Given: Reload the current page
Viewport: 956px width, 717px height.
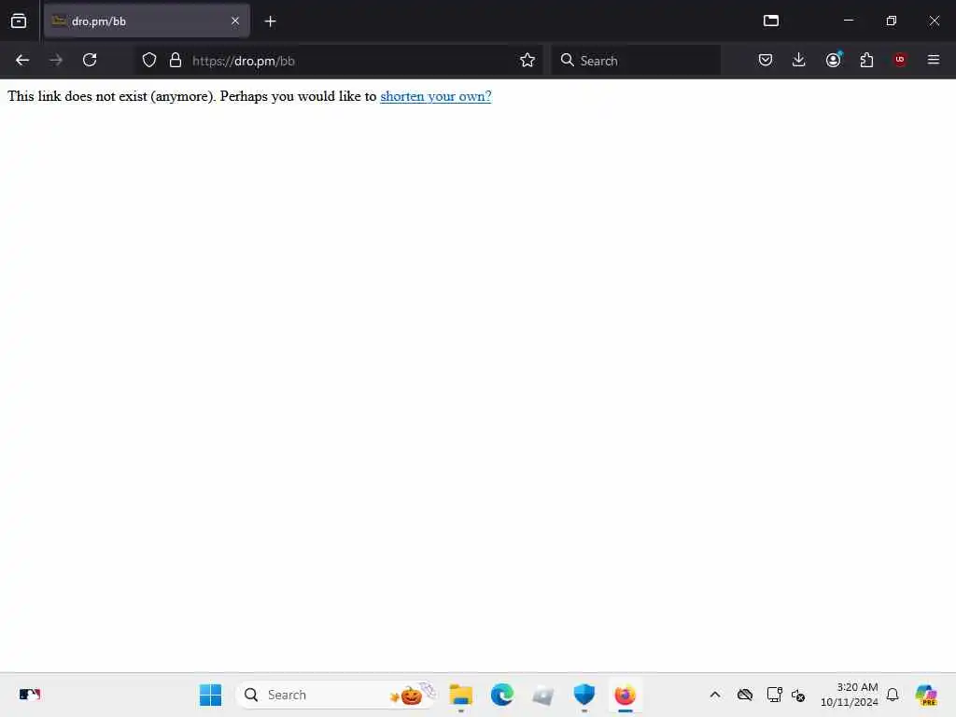Looking at the screenshot, I should (90, 61).
